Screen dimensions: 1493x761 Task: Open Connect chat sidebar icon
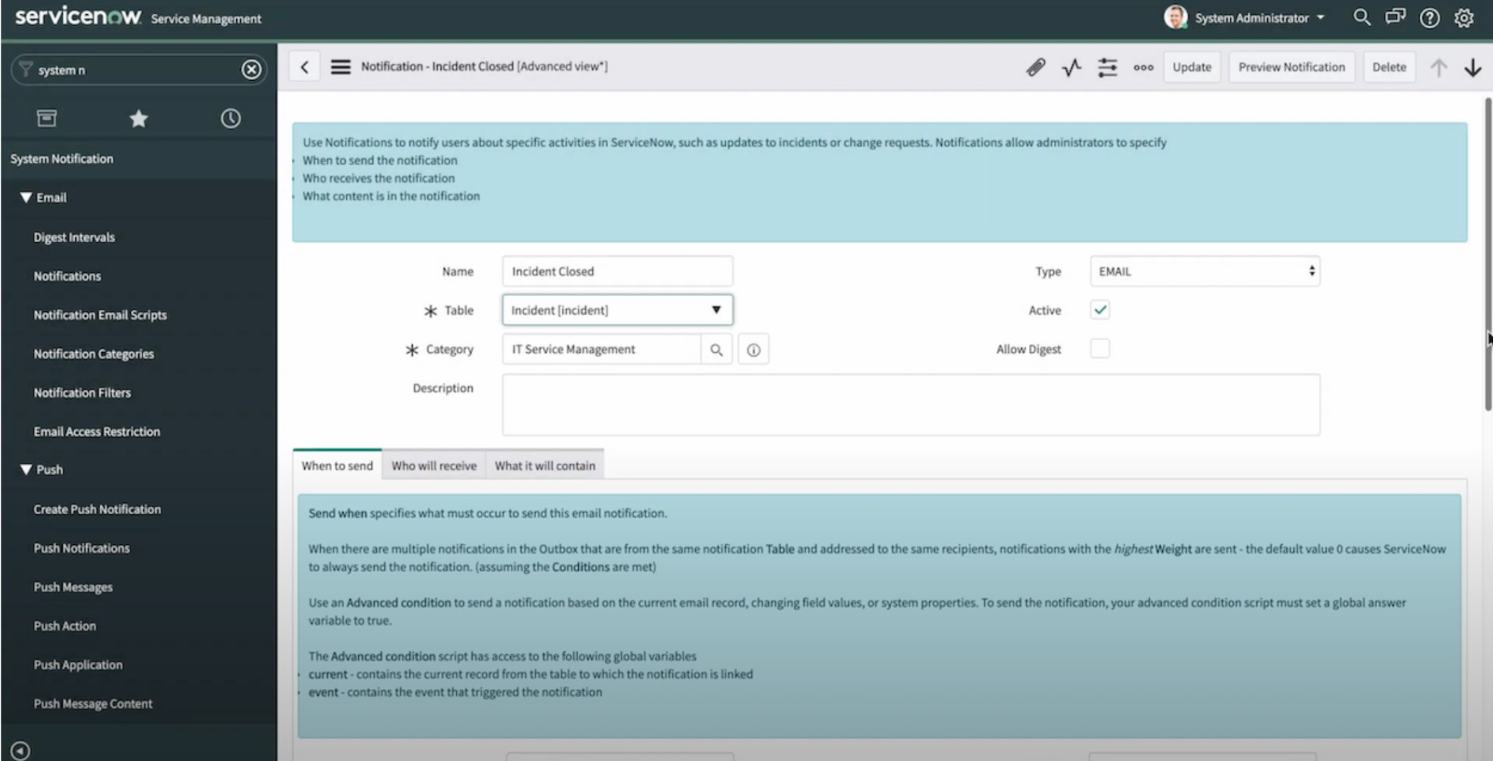(x=1395, y=17)
